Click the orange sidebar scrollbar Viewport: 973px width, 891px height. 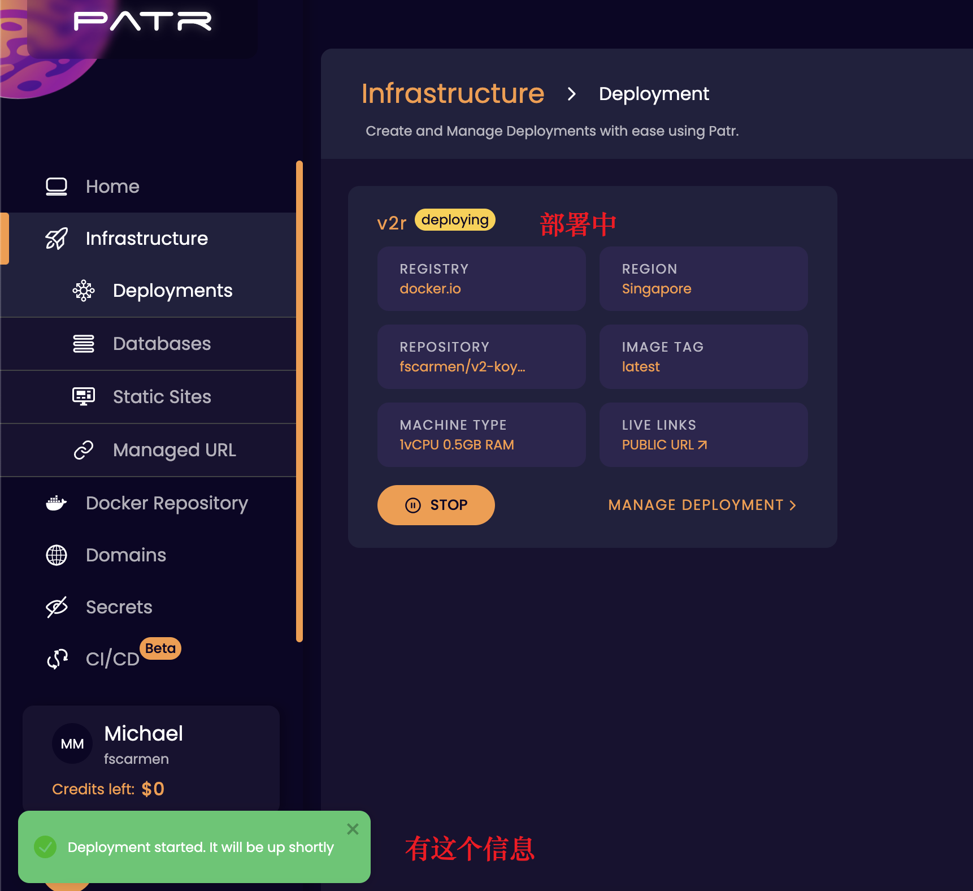[299, 404]
